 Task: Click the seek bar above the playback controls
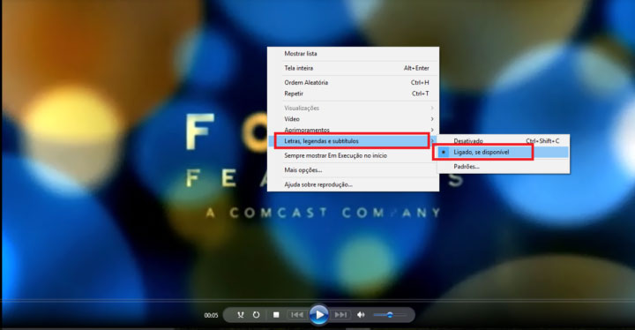pyautogui.click(x=317, y=301)
